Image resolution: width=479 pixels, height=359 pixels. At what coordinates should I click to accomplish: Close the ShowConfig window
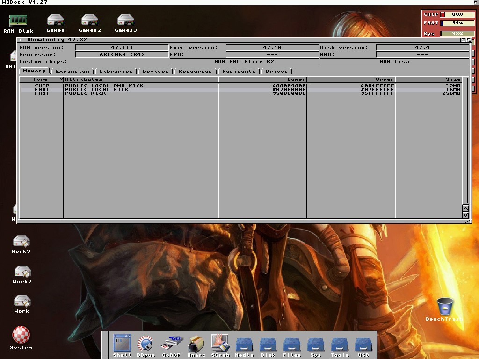point(19,40)
